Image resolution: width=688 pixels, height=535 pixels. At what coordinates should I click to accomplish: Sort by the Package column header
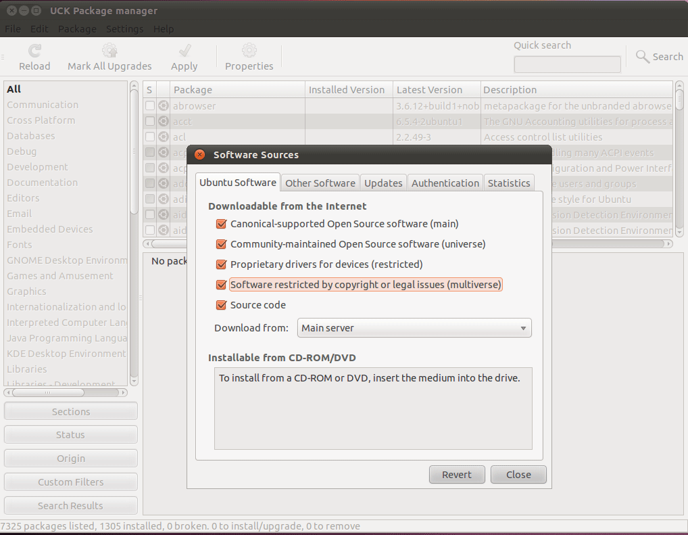(237, 89)
